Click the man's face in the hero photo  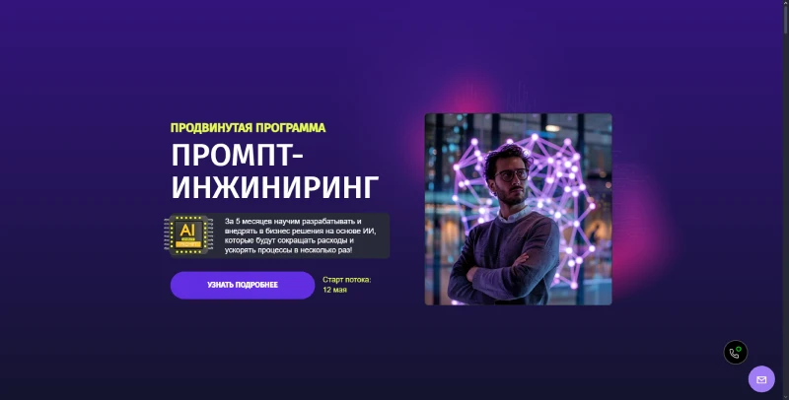click(509, 177)
